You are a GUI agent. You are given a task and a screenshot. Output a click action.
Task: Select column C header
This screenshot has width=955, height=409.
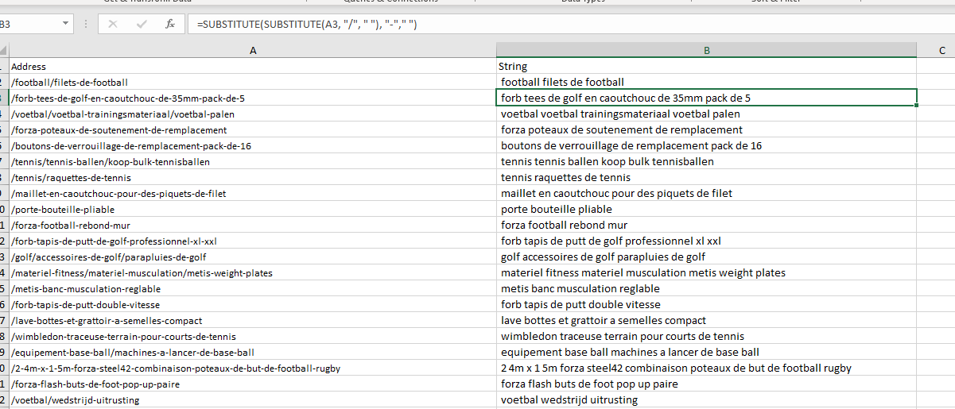941,51
